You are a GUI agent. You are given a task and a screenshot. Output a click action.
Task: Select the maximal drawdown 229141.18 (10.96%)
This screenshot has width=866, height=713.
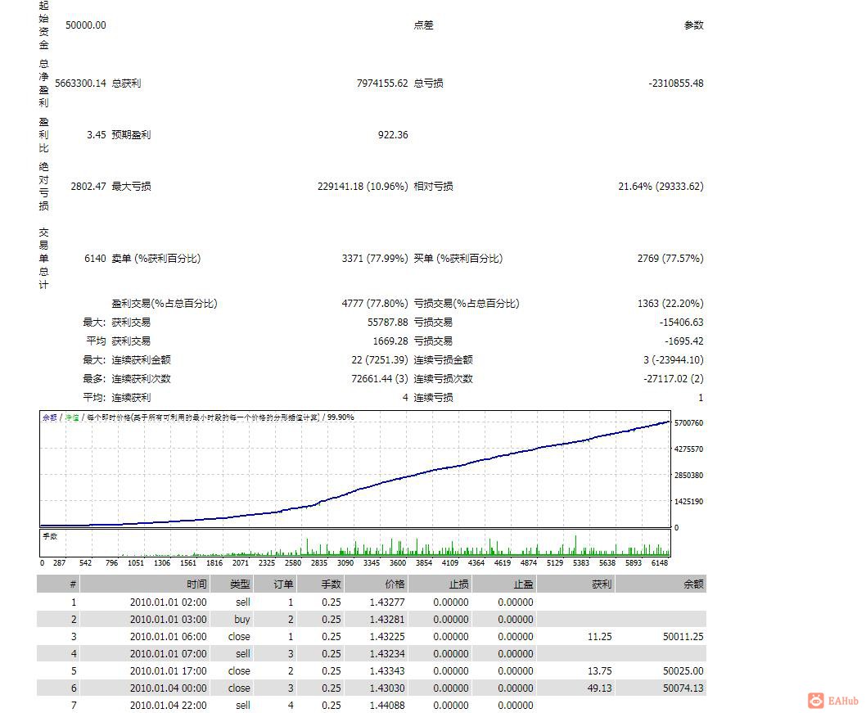pos(363,187)
